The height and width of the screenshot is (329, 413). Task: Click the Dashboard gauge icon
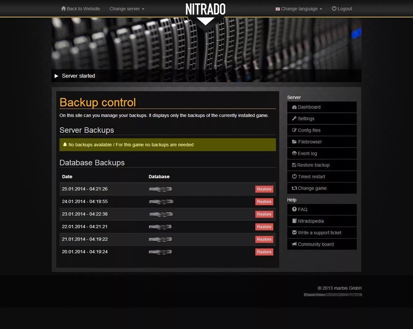coord(294,107)
